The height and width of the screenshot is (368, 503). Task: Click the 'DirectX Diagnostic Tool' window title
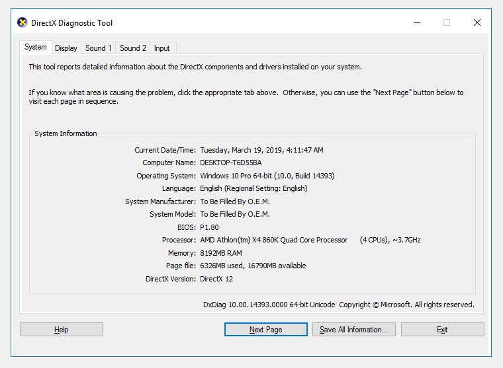[x=71, y=23]
